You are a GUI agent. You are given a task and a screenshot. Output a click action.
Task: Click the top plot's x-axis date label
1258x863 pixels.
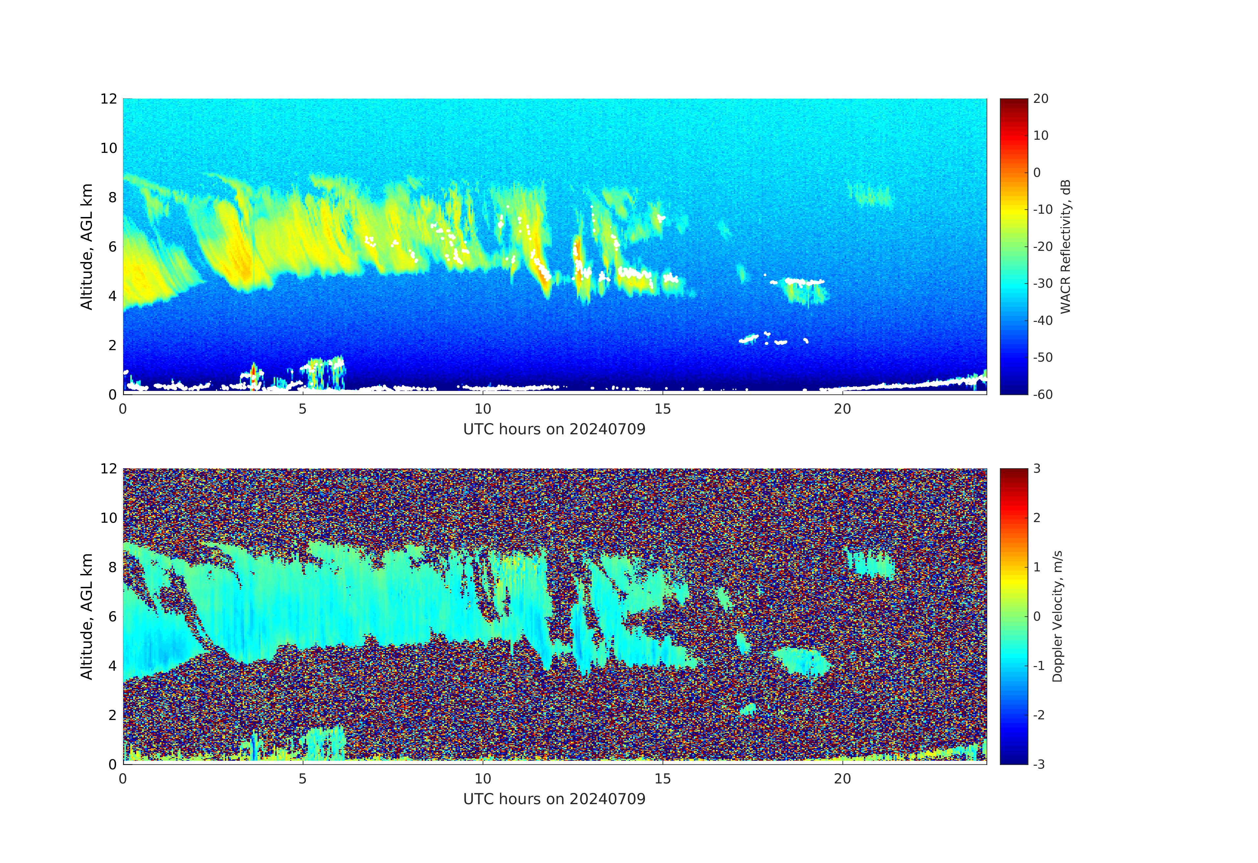pyautogui.click(x=554, y=429)
